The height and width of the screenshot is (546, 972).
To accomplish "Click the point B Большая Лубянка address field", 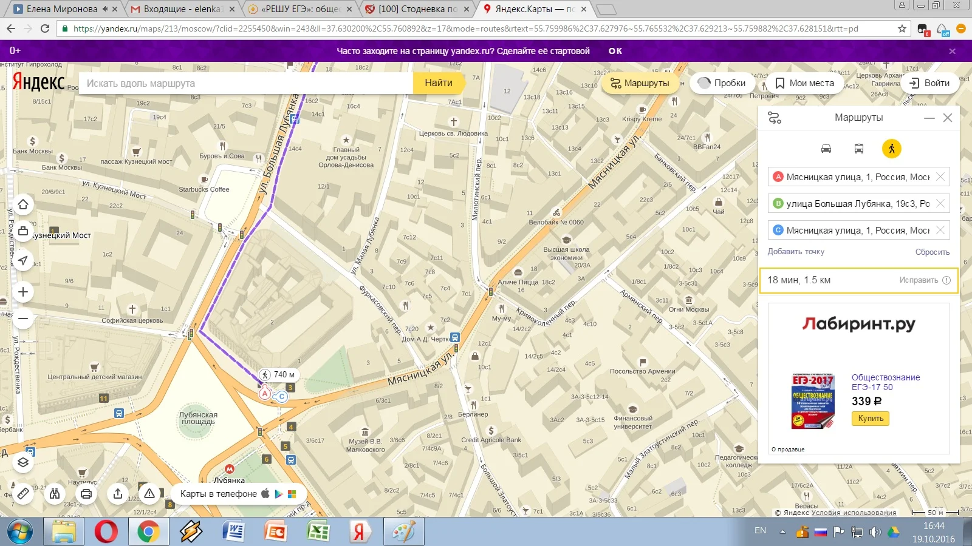I will (x=858, y=204).
